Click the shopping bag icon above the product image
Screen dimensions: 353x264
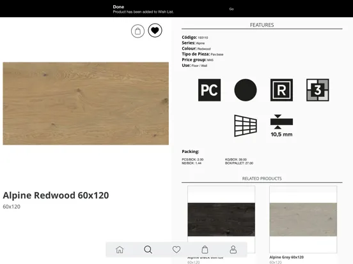pos(137,31)
